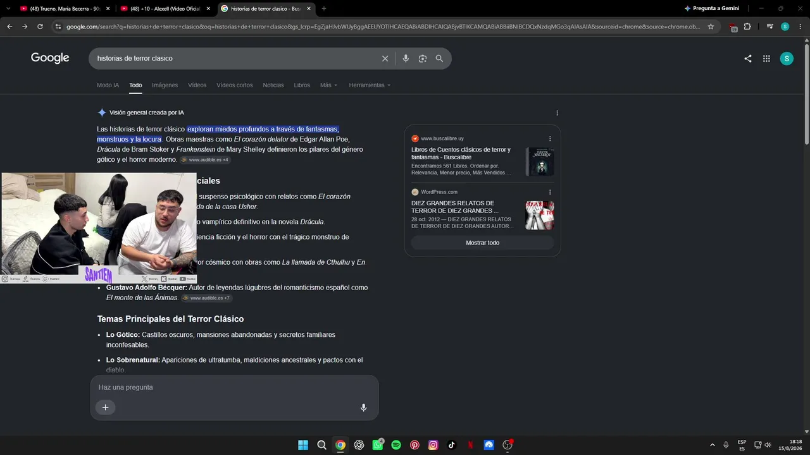Add attachment with plus button
This screenshot has height=455, width=810.
coord(105,408)
